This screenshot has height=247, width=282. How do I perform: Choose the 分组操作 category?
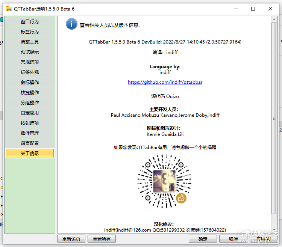coord(30,103)
